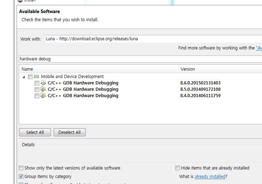
Task: Click the feature icon for version 8.5.0 GDB Hardware Debugging
Action: (43, 89)
